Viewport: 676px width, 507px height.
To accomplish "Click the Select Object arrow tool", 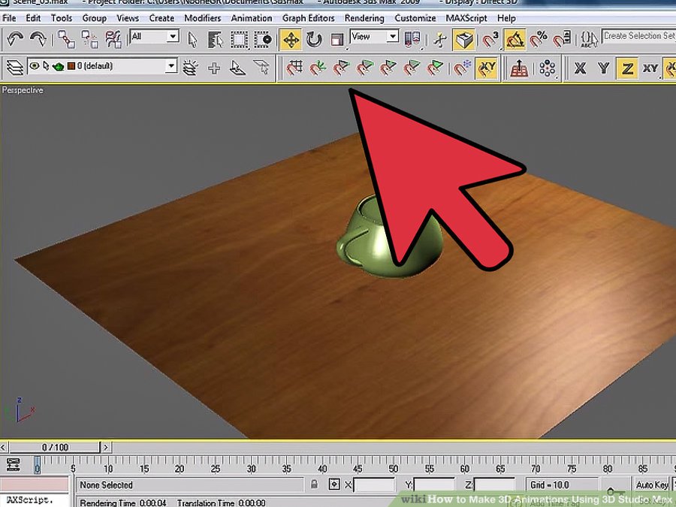I will pyautogui.click(x=192, y=38).
